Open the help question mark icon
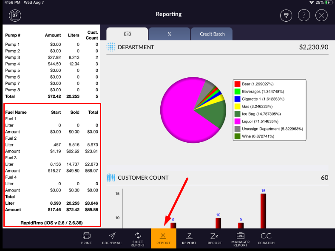 pos(304,16)
